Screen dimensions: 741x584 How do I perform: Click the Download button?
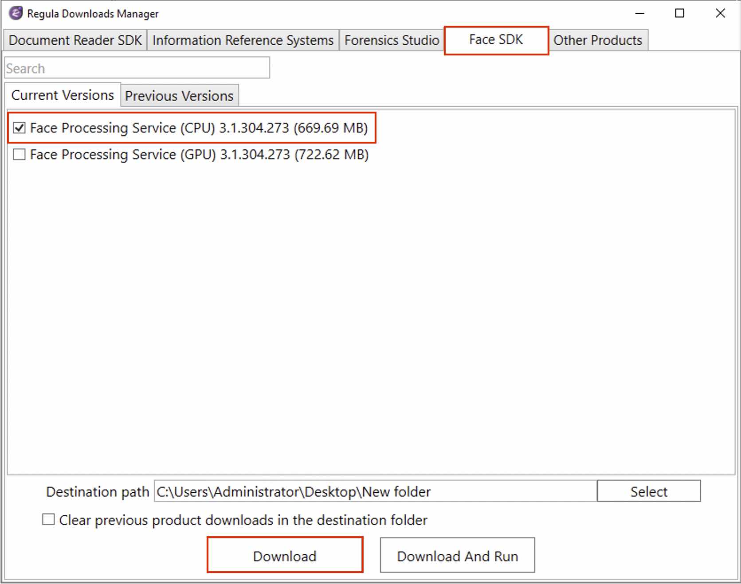tap(285, 555)
